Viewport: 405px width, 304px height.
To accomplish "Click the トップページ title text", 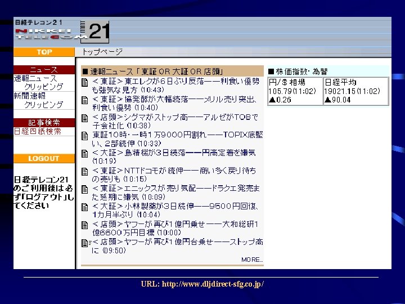I will click(102, 52).
